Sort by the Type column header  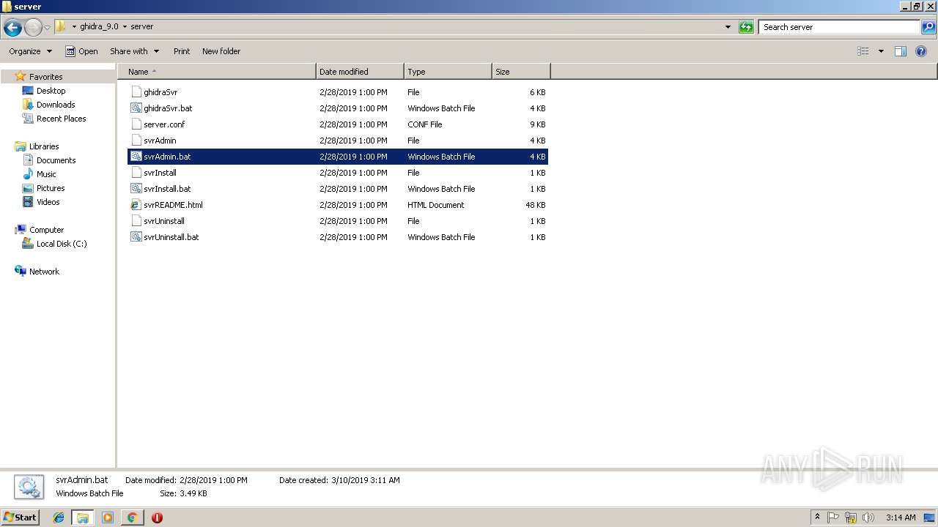448,72
